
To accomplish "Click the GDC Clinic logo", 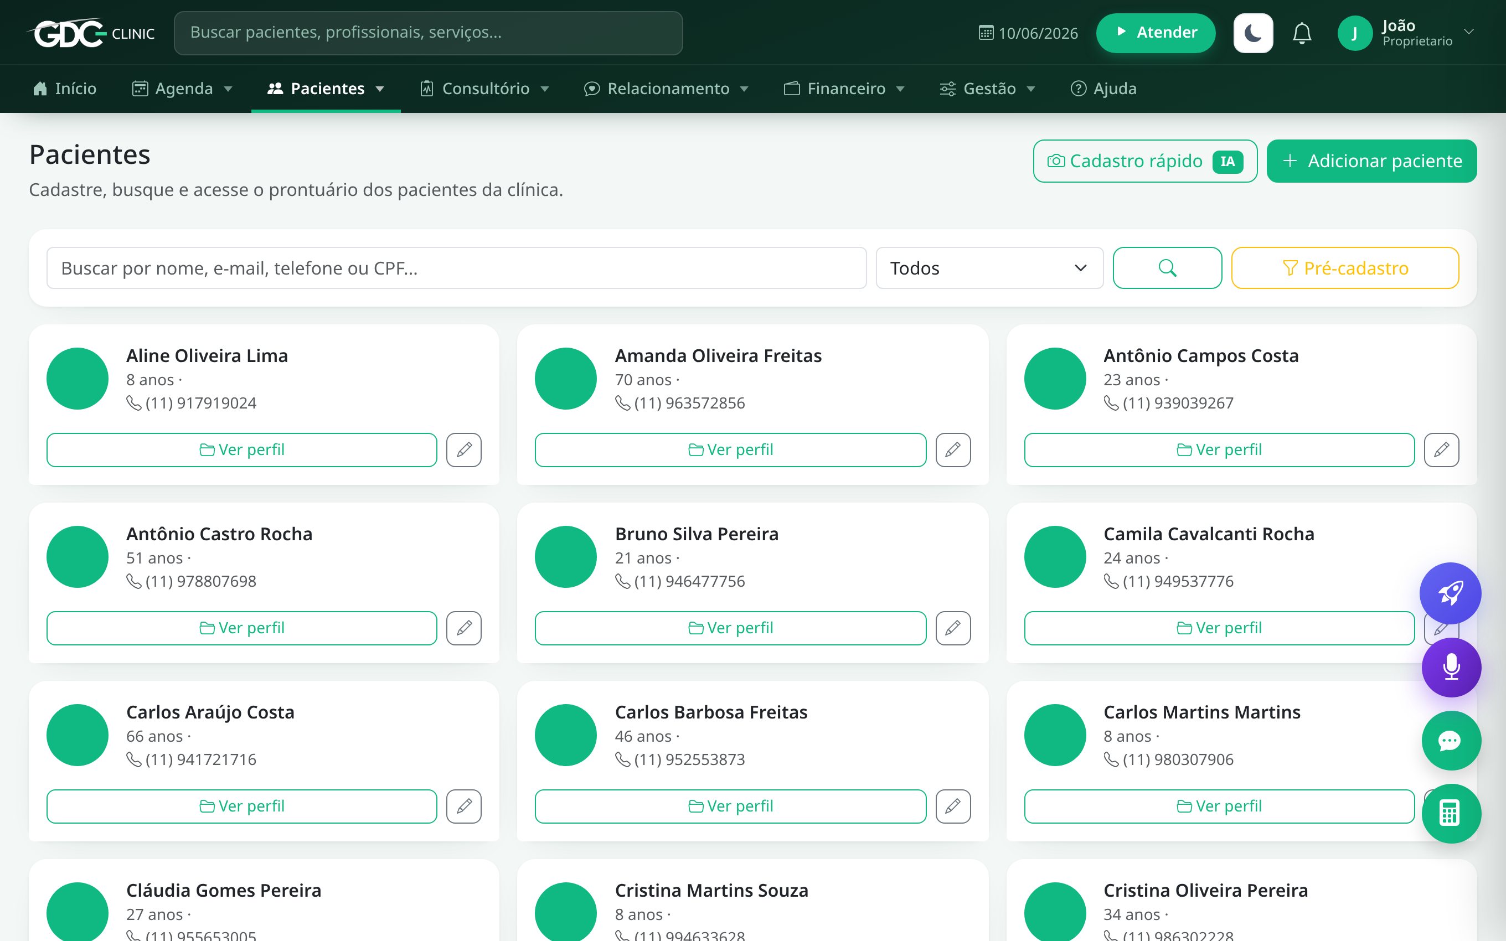I will click(91, 33).
